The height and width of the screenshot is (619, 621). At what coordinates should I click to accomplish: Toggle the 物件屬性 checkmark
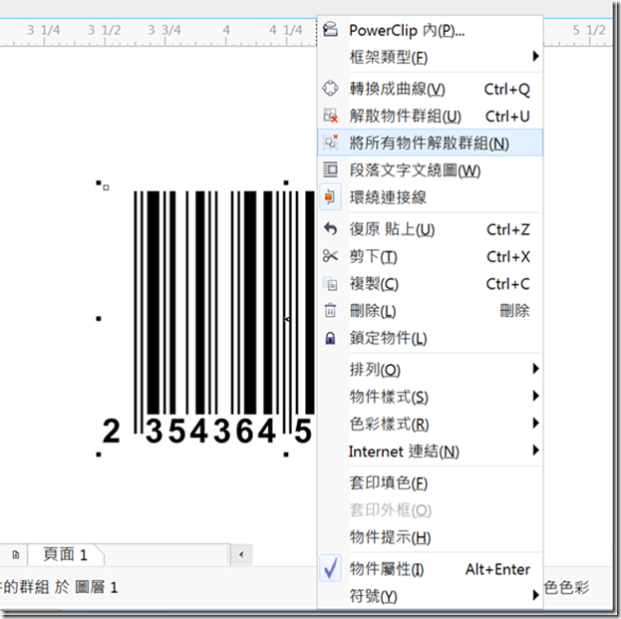(330, 568)
